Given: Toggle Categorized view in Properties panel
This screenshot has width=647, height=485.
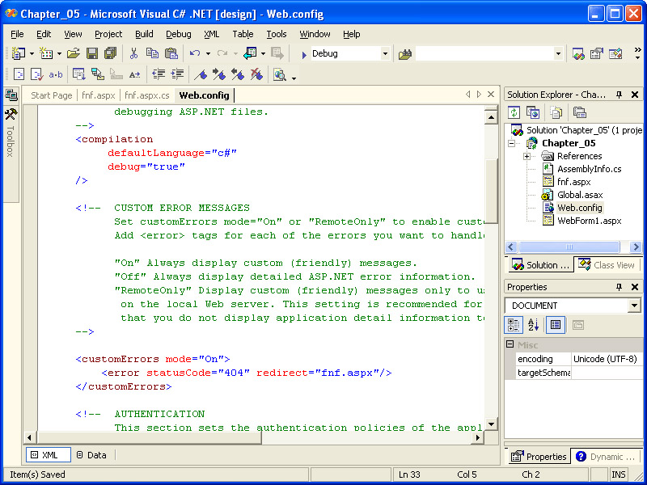Looking at the screenshot, I should 514,324.
